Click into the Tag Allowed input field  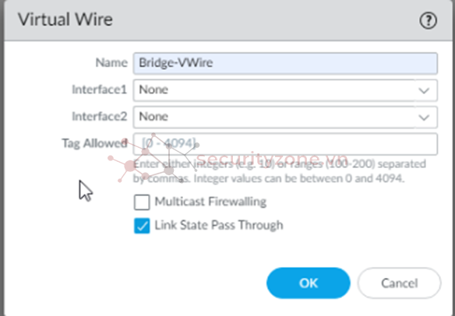pyautogui.click(x=285, y=144)
